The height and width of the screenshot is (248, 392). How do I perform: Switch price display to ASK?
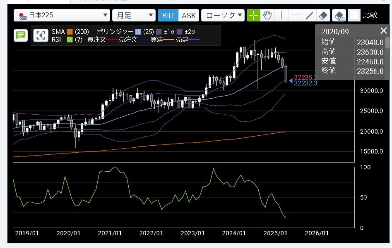[189, 16]
